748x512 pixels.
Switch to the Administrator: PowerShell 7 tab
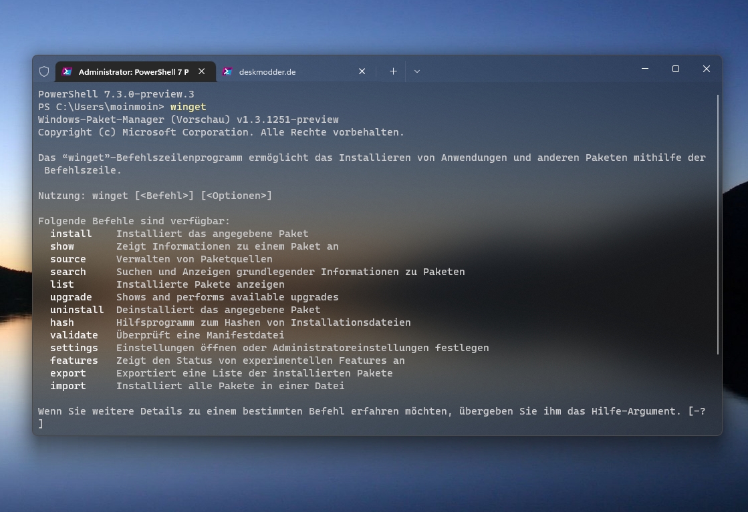(136, 71)
